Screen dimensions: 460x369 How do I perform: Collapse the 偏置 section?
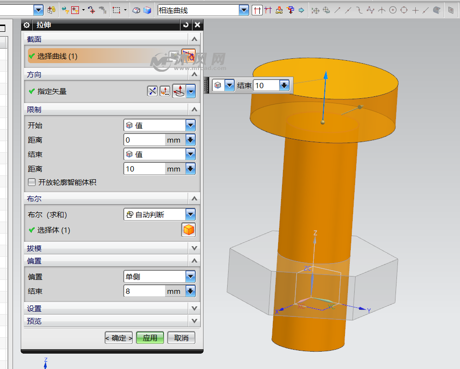[194, 261]
